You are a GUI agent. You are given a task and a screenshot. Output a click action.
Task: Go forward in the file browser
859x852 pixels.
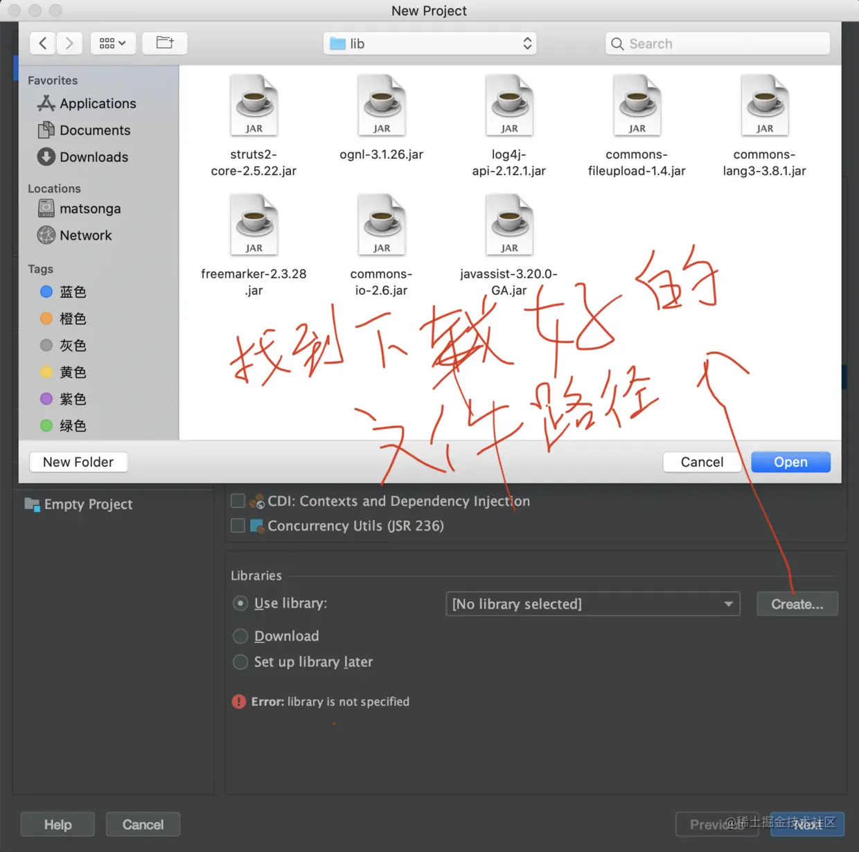coord(69,43)
